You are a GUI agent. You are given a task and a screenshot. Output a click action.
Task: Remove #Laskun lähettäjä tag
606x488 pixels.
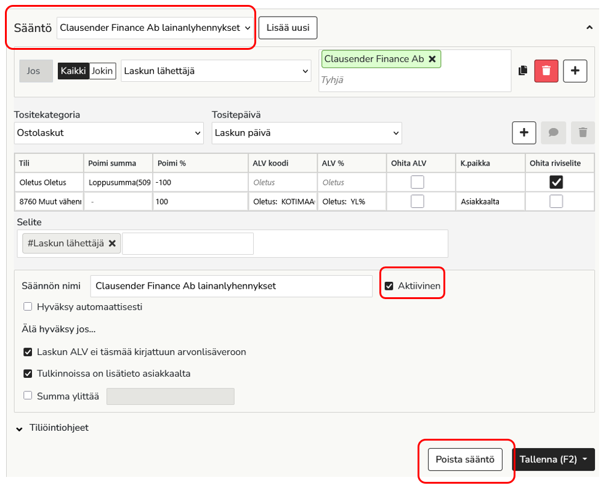(112, 243)
